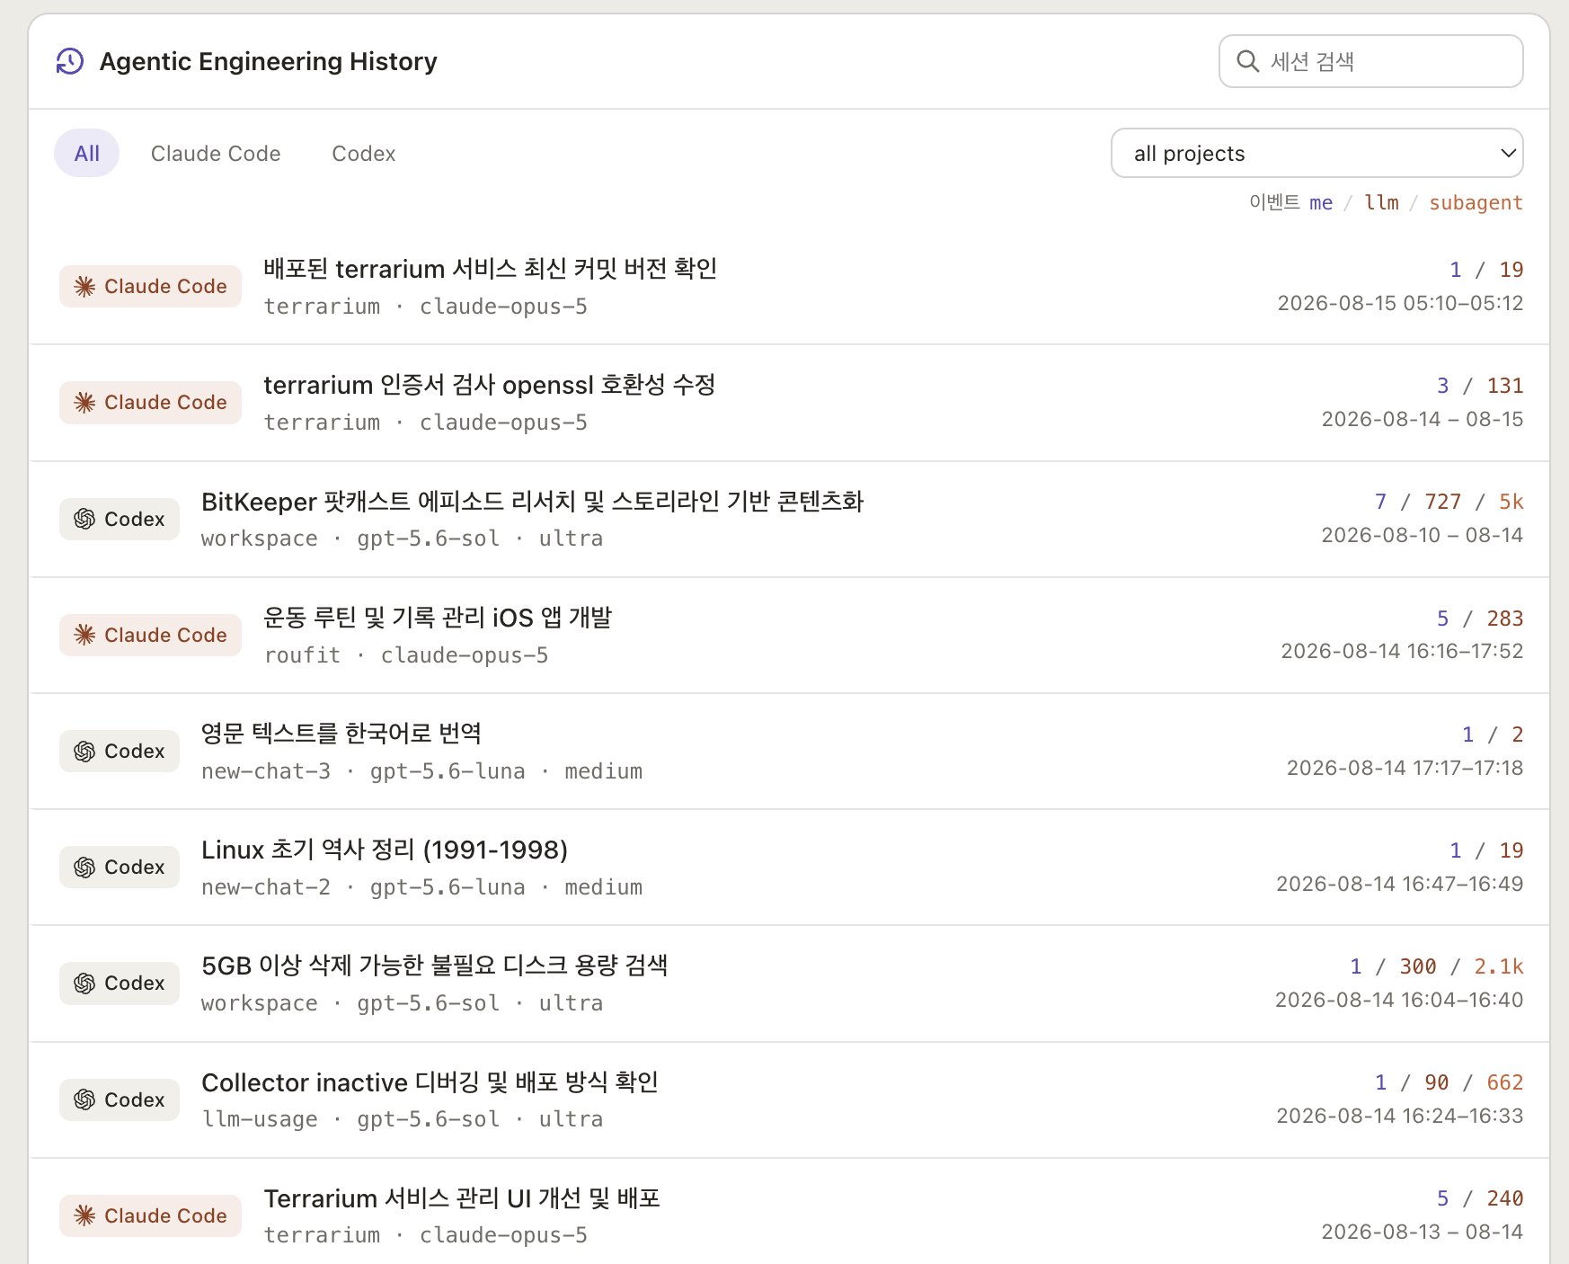Screen dimensions: 1569x1264
Task: Open session 운동 루틴 및 기록 관리 iOS 앱 개발
Action: click(x=438, y=617)
